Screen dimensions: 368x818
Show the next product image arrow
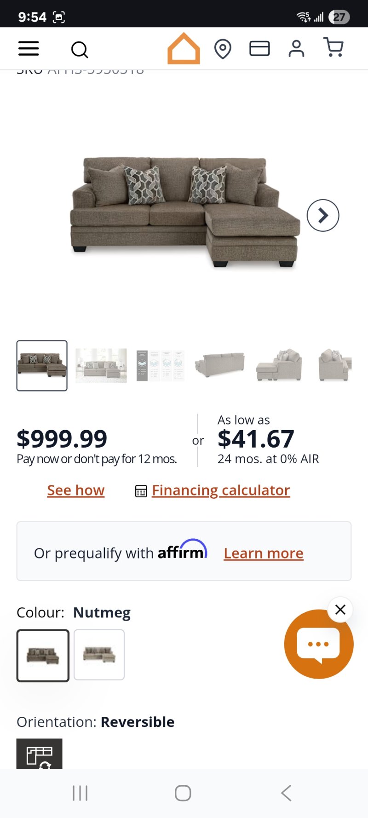(x=323, y=215)
